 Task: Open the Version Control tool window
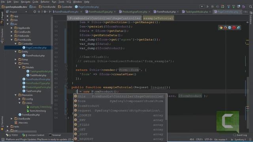coord(33,135)
